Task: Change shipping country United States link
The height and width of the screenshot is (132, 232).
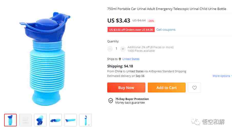Action: click(x=131, y=59)
